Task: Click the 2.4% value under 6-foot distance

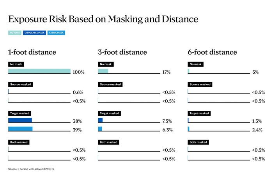Action: 257,130
